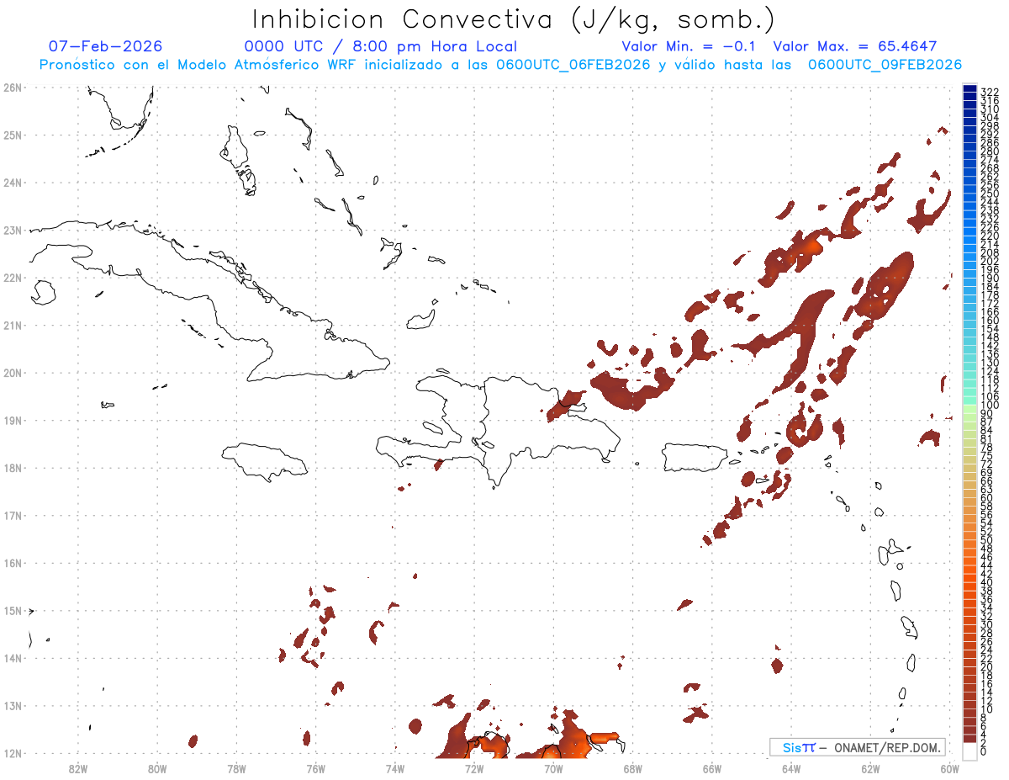Click the 20N latitude label
The height and width of the screenshot is (780, 1009).
coord(13,373)
